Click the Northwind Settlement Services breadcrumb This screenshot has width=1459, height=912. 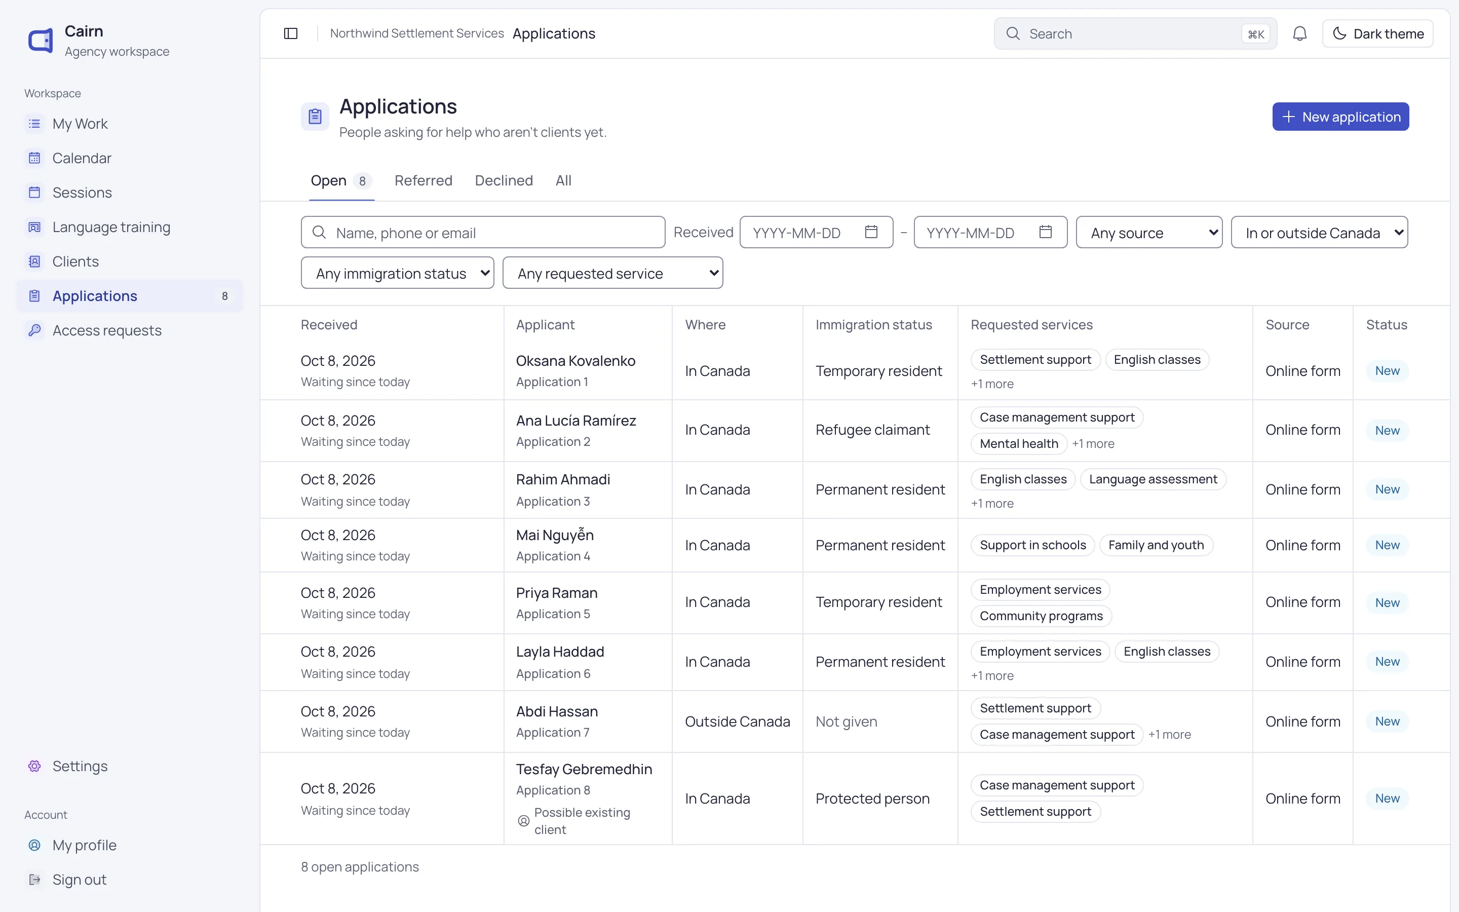tap(416, 34)
